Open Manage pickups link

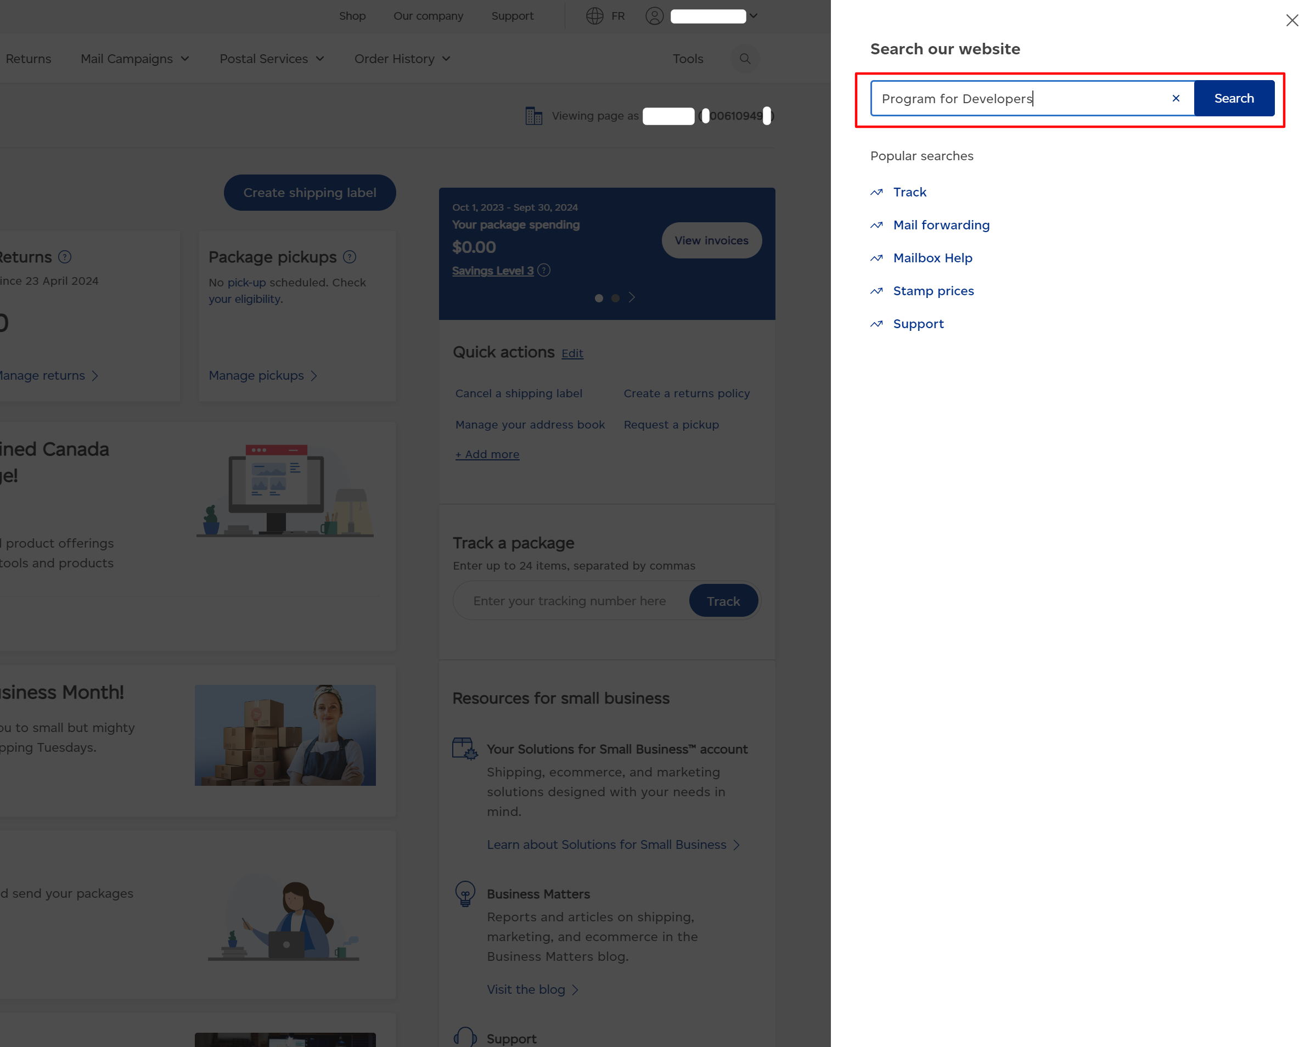coord(263,375)
